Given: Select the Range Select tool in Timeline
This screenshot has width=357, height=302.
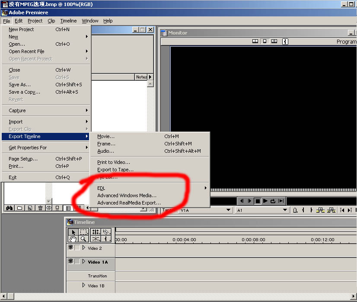Looking at the screenshot, I should 83,232.
